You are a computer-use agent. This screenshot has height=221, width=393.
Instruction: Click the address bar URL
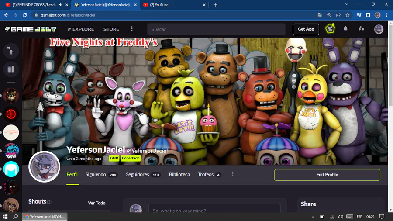68,15
